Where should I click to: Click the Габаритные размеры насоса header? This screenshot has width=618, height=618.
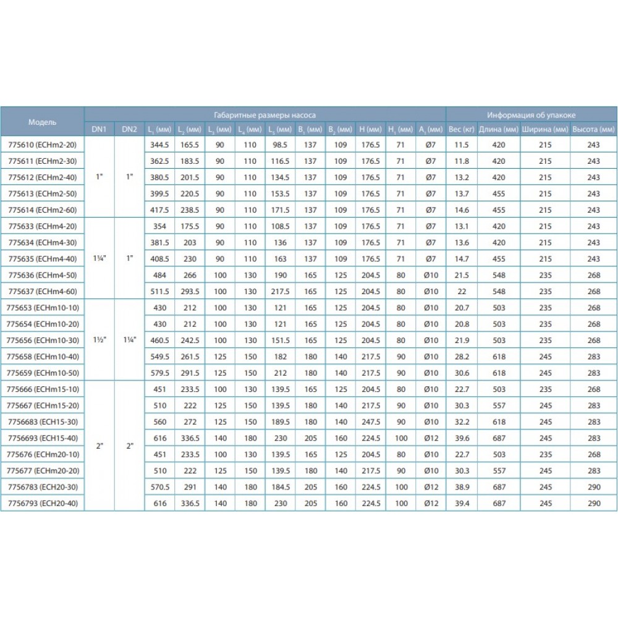[265, 115]
